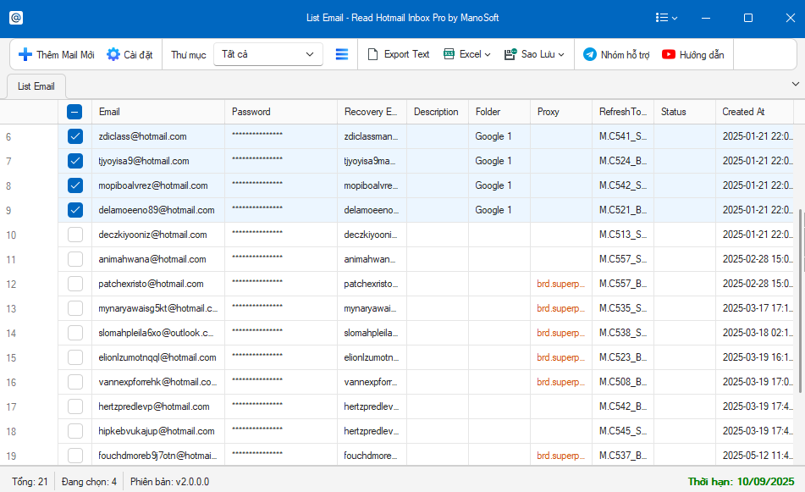The width and height of the screenshot is (805, 492).
Task: Click the Telegram icon for Nhóm hỗ trợ
Action: [590, 54]
